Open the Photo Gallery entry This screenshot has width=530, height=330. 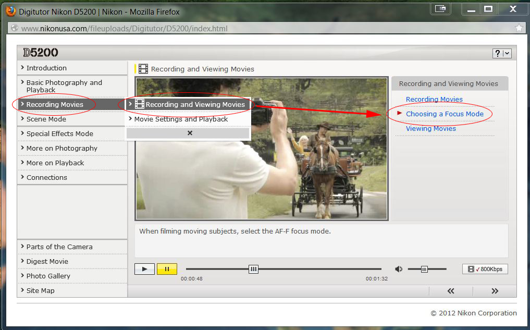[72, 276]
